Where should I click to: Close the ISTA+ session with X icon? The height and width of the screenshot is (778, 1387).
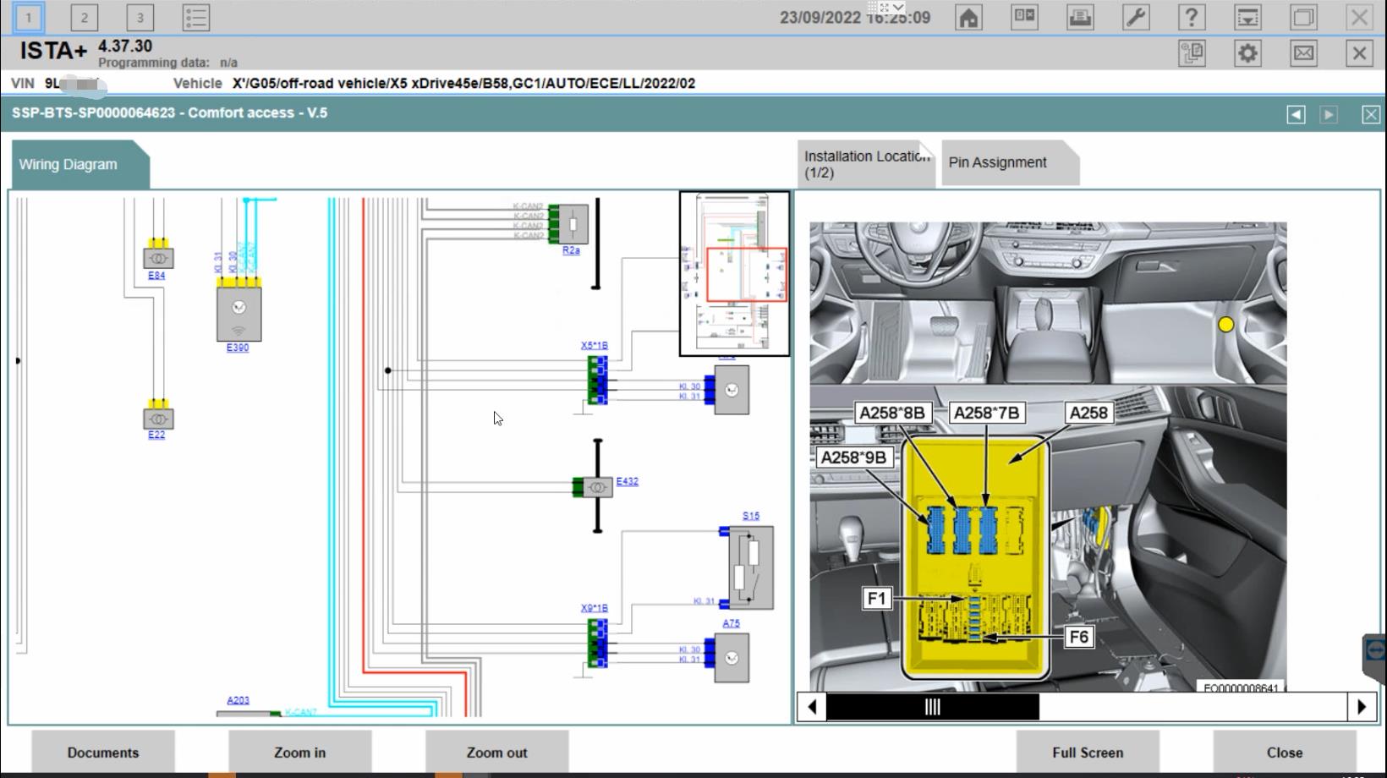(x=1359, y=53)
